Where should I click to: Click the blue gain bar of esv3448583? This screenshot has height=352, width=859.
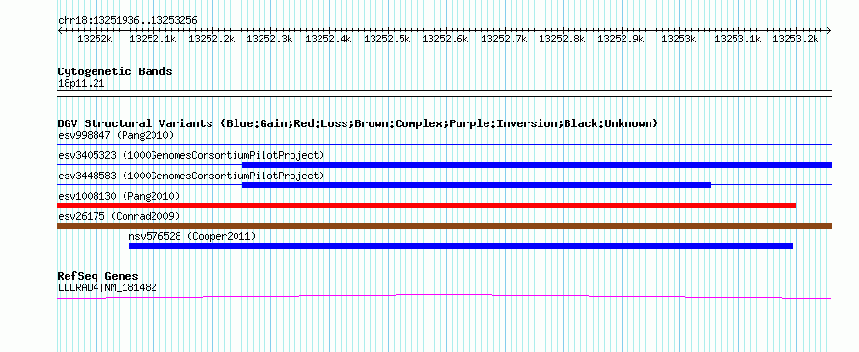point(477,185)
